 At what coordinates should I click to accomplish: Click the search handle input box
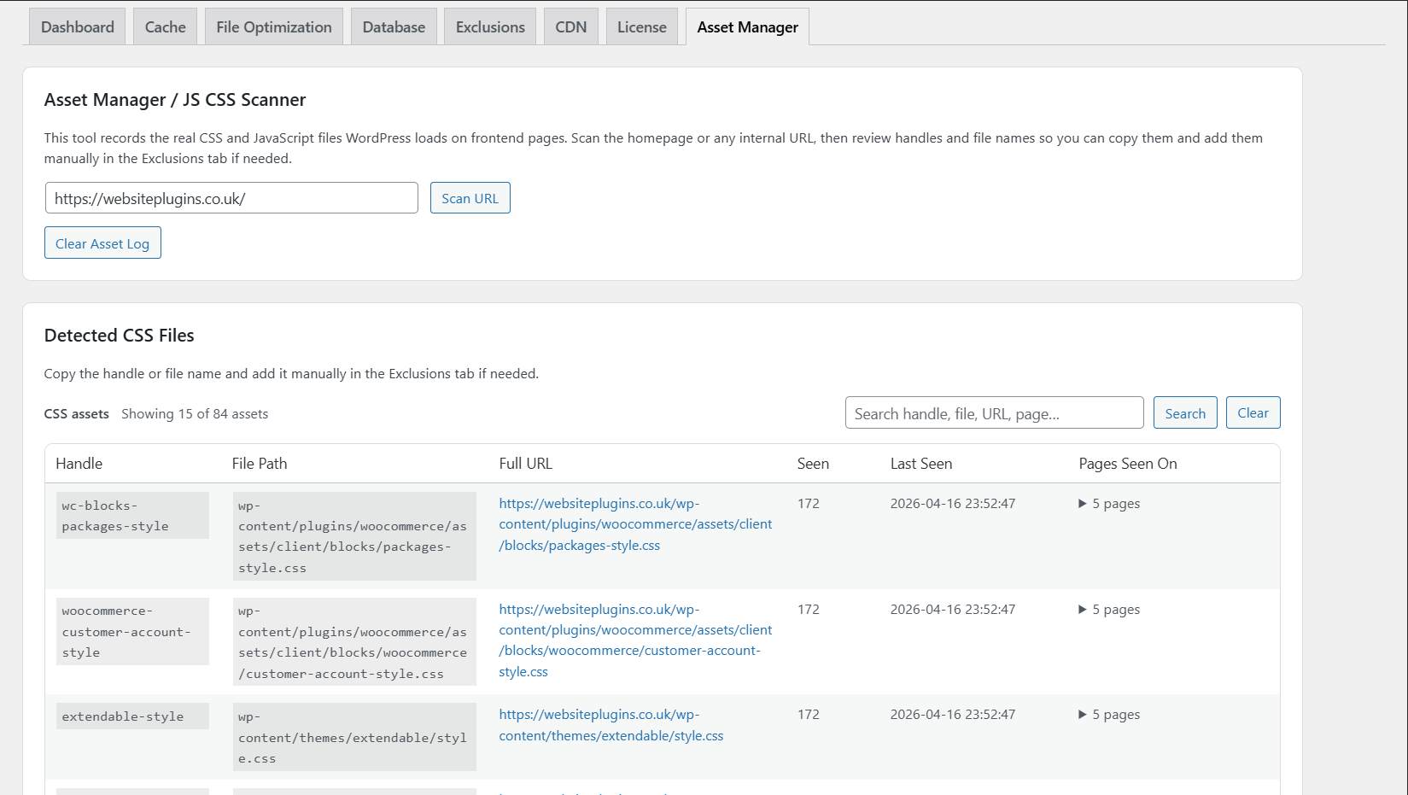pyautogui.click(x=994, y=412)
